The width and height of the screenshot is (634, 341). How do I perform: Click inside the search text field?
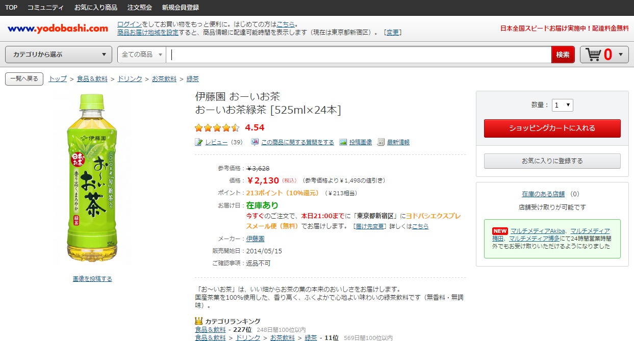tap(359, 55)
